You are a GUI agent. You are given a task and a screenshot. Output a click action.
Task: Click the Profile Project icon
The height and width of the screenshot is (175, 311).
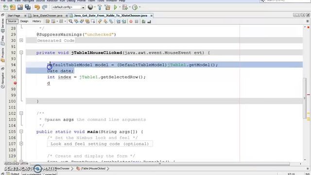point(135,7)
